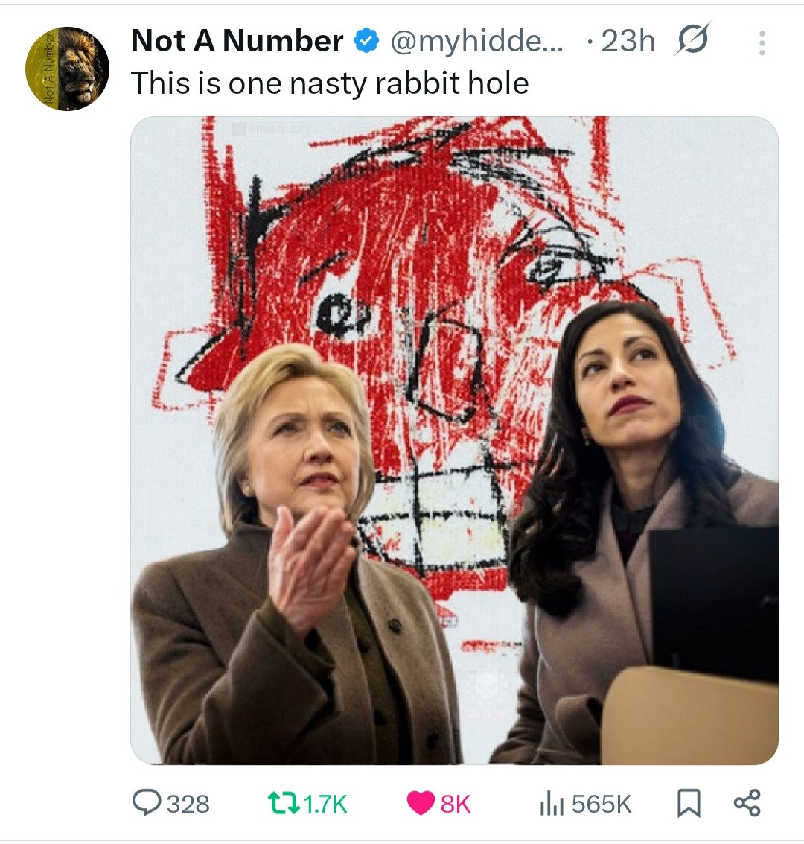
Task: Click the view analytics bar-chart icon
Action: (550, 803)
